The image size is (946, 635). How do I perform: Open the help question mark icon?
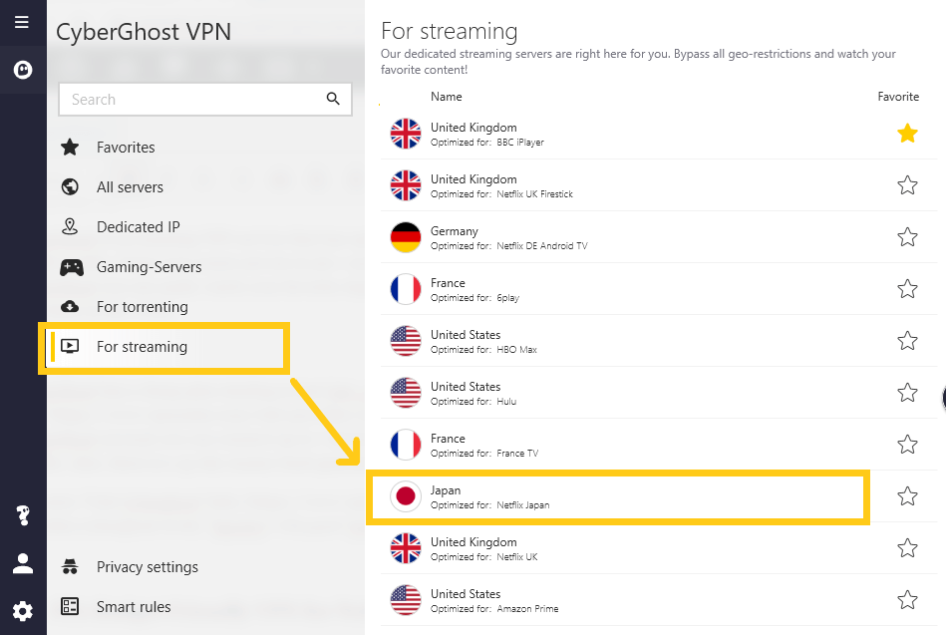tap(22, 515)
